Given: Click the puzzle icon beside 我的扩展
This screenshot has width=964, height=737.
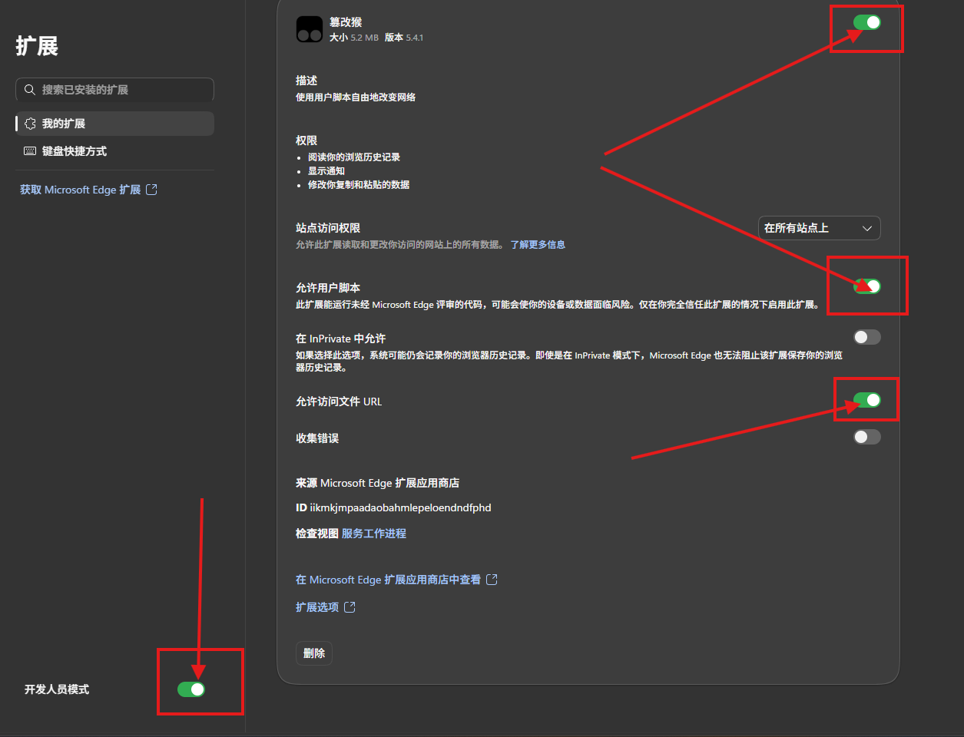Looking at the screenshot, I should coord(30,124).
